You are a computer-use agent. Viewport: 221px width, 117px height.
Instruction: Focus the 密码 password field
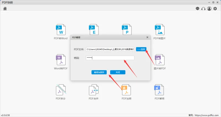pyautogui.click(x=110, y=58)
